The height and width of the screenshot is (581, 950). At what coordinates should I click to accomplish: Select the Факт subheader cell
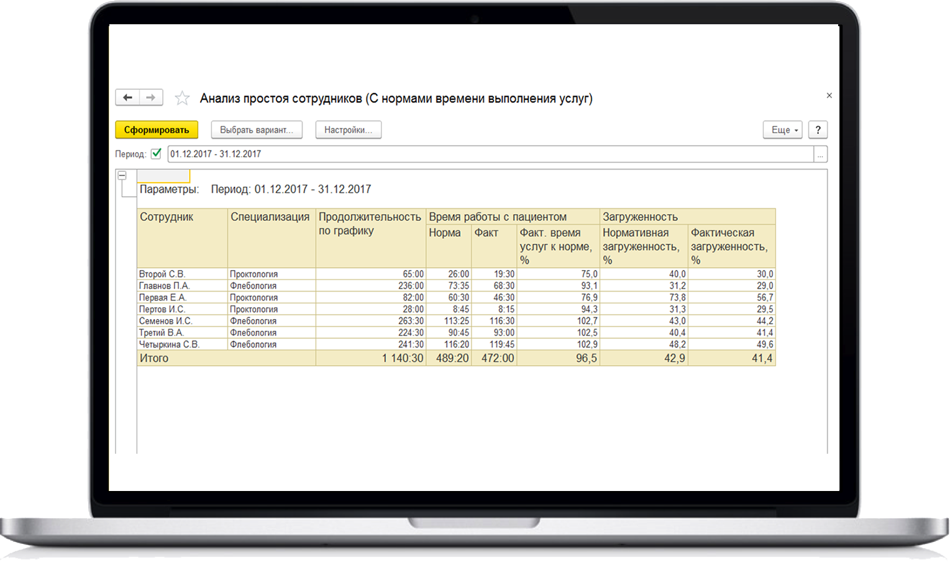[494, 246]
